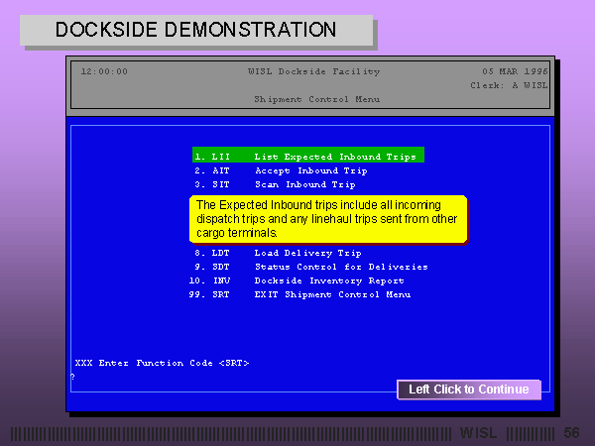Screen dimensions: 595x446
Task: Choose menu item 3 SIT Scan Inbound Trip
Action: click(x=275, y=184)
